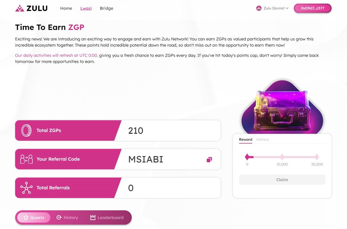Click the Your Referral Code people icon
The height and width of the screenshot is (229, 347).
coord(26,159)
